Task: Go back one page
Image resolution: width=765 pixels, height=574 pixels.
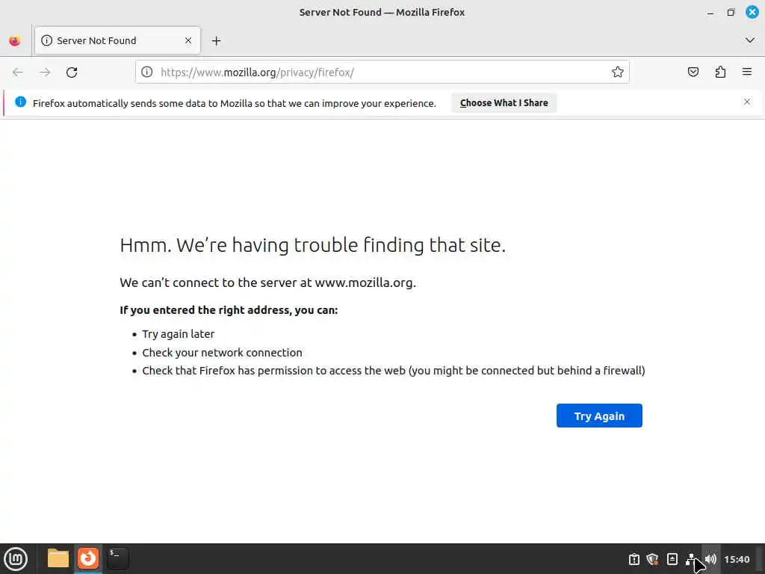Action: coord(18,72)
